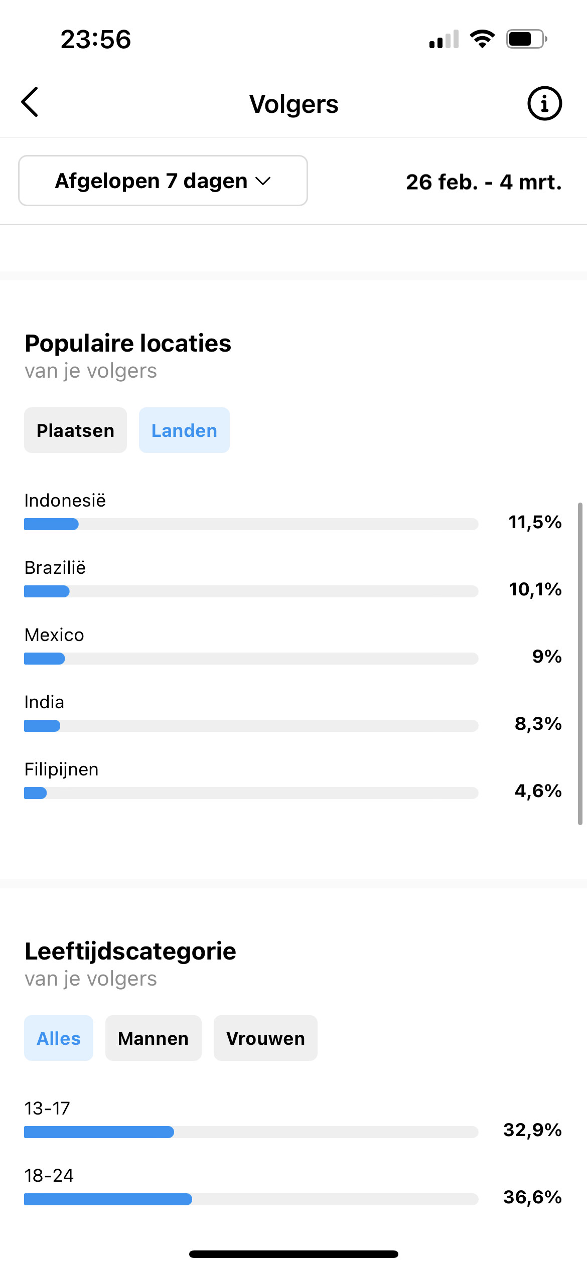Tap the date range '26 feb. - 4 mrt.'
The height and width of the screenshot is (1270, 587).
pyautogui.click(x=484, y=182)
